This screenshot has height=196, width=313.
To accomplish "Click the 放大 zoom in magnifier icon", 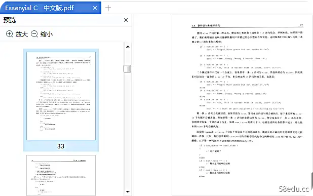I will 10,34.
